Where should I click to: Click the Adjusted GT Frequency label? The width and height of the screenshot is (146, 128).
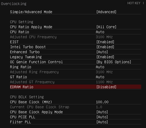click(32, 82)
